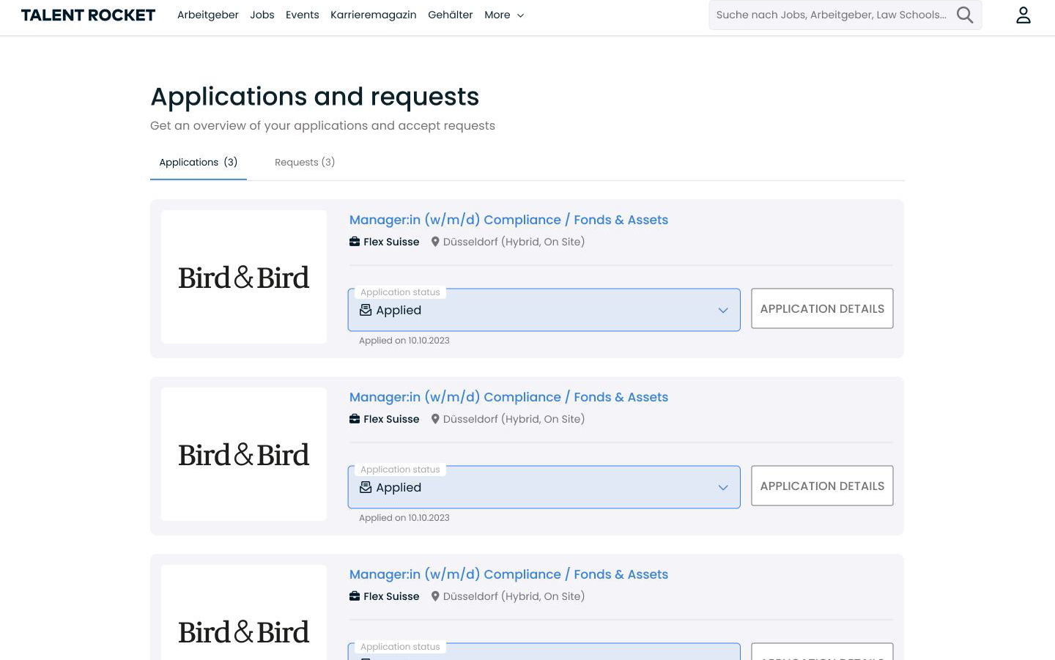Click the Bird & Bird logo in the second card
The width and height of the screenshot is (1055, 660).
(244, 454)
